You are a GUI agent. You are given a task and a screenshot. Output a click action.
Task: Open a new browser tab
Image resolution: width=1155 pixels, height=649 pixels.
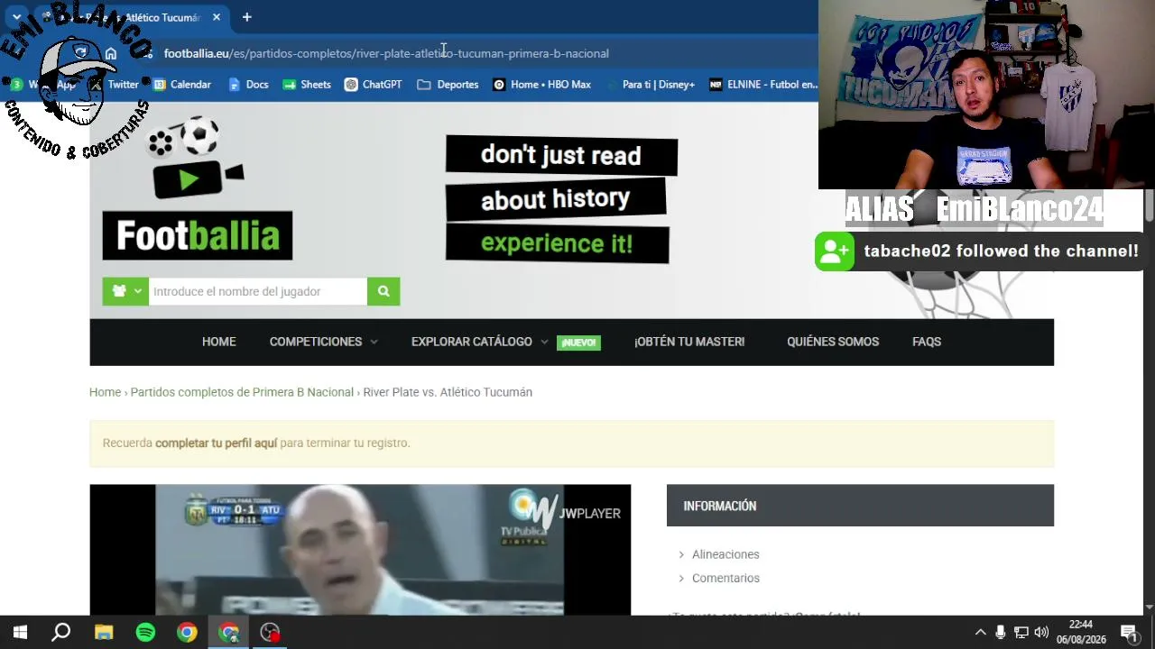coord(246,17)
